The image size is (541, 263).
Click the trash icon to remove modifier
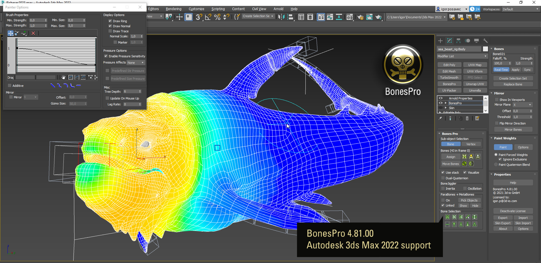[467, 119]
